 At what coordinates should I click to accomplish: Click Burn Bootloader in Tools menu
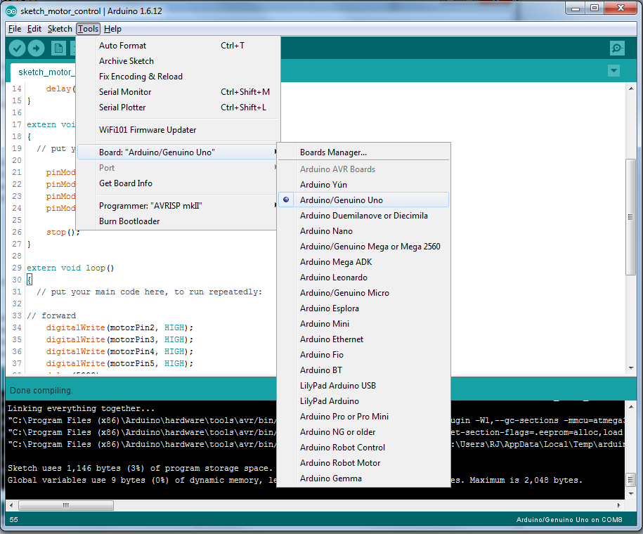click(x=129, y=221)
